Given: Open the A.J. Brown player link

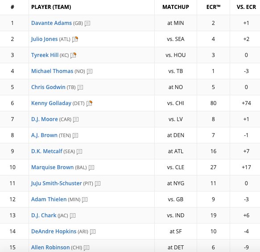Looking at the screenshot, I should point(44,135).
